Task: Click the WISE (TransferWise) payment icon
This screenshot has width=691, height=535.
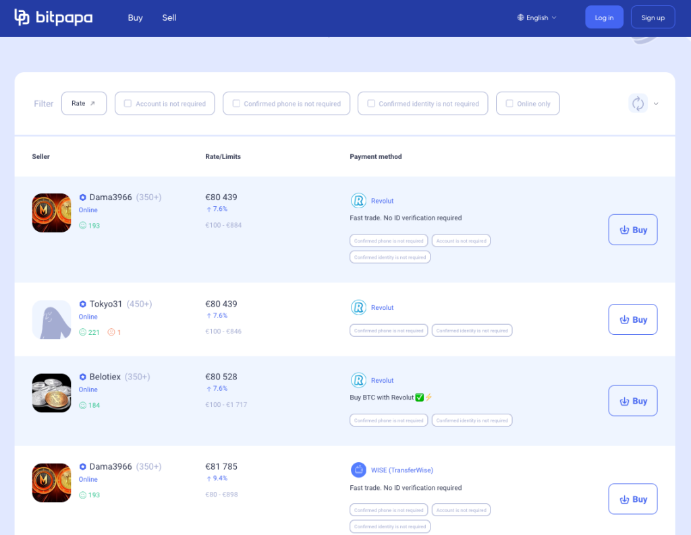Action: coord(358,470)
